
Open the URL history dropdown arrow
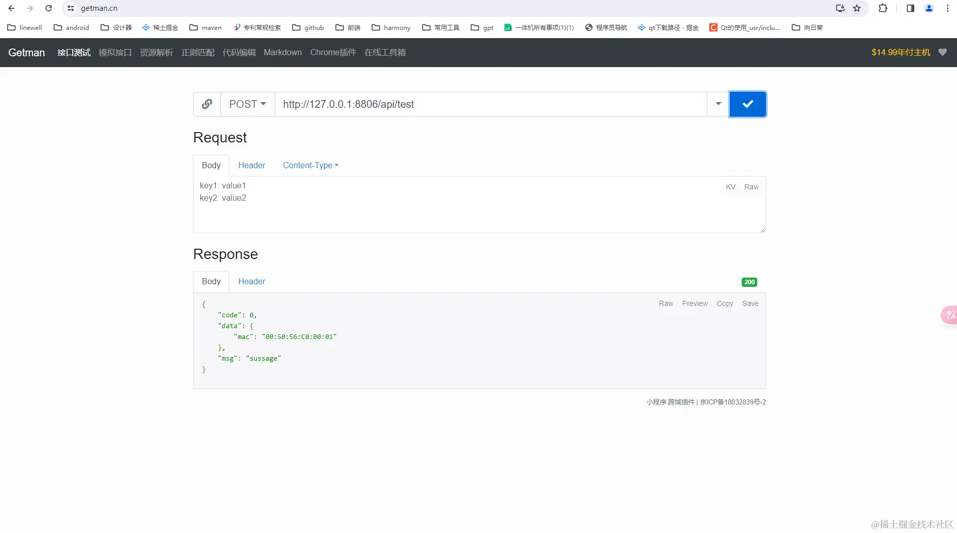coord(718,104)
